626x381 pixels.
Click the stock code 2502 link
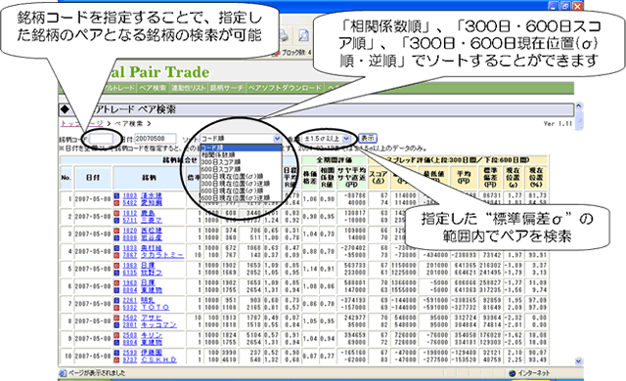[x=130, y=317]
